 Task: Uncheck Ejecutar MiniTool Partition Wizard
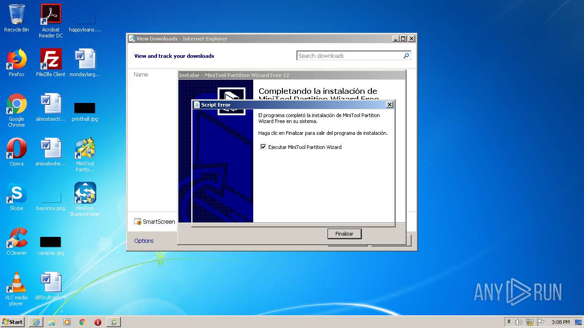263,147
